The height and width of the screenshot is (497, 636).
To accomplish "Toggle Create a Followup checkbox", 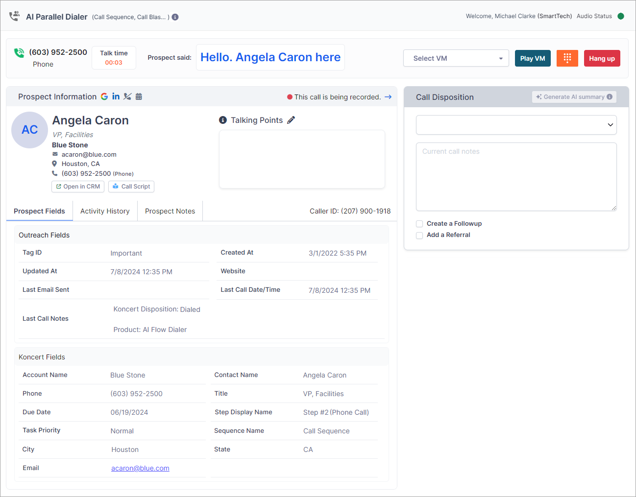I will 419,224.
